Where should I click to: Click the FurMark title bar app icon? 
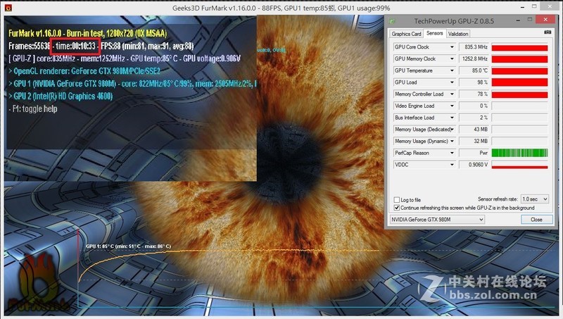[x=6, y=6]
